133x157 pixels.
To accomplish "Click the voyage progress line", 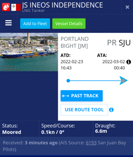I will 95,81.
